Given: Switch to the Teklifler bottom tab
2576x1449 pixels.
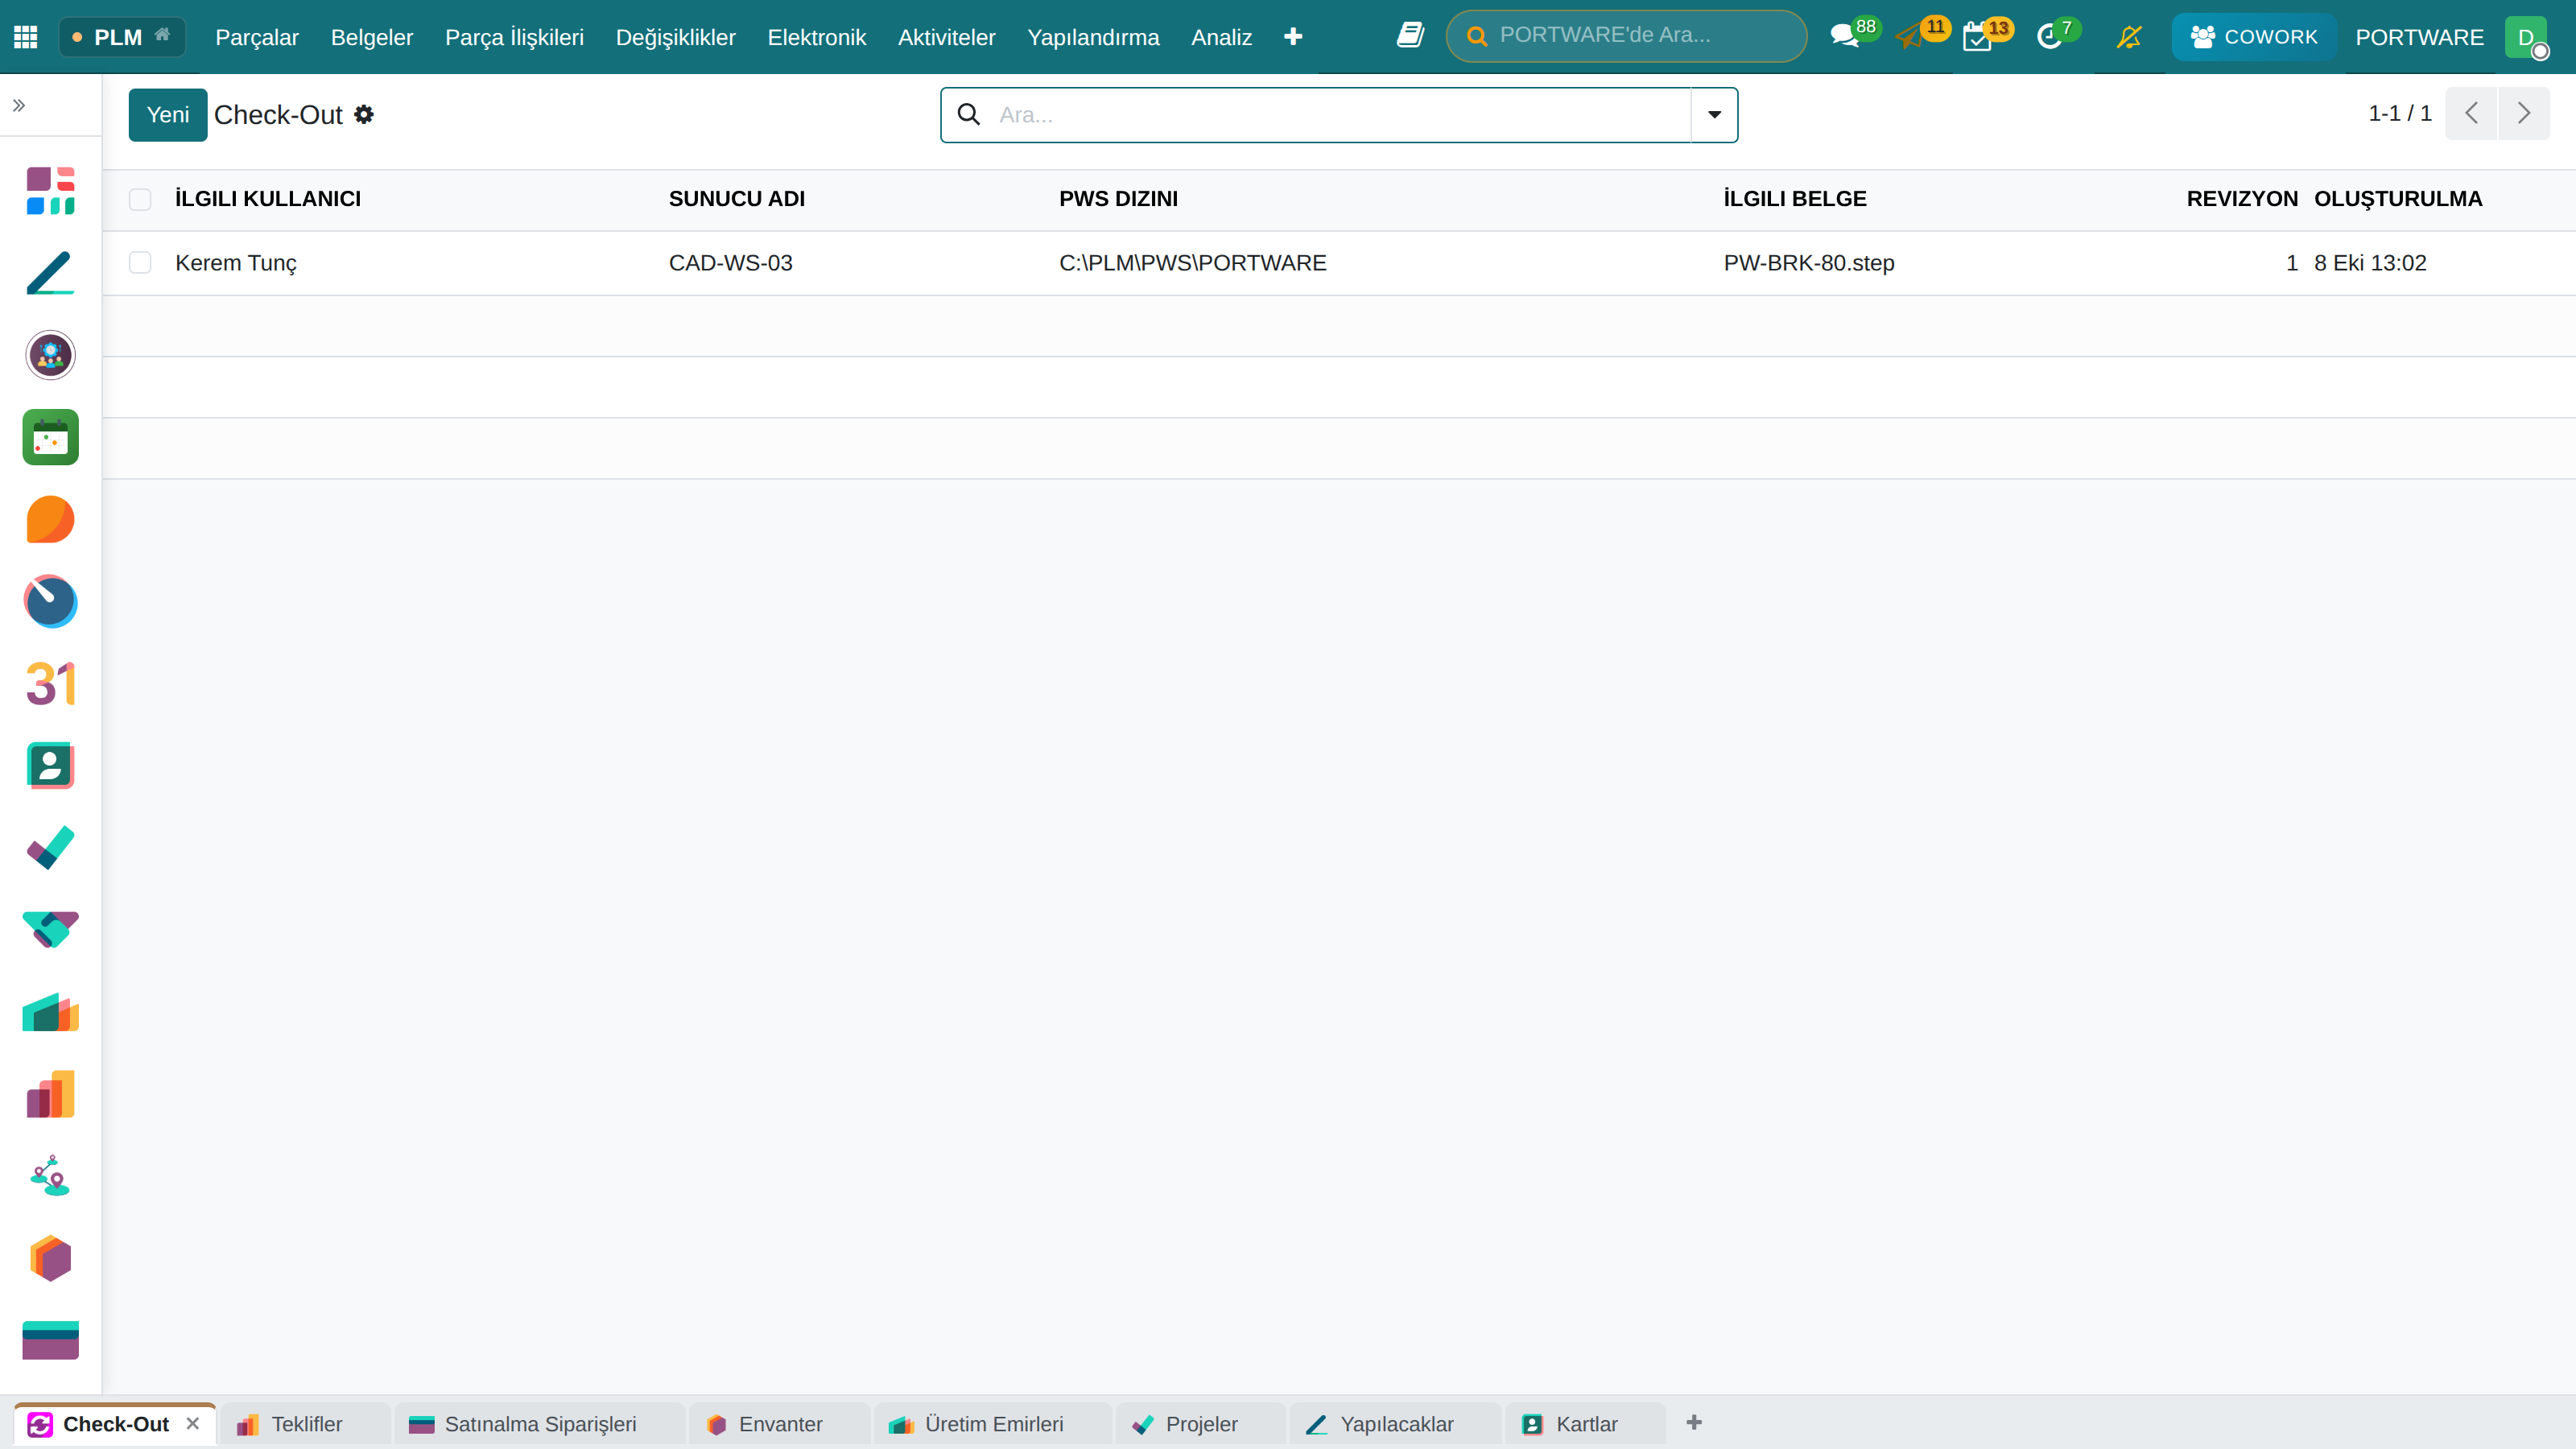Looking at the screenshot, I should pyautogui.click(x=305, y=1424).
